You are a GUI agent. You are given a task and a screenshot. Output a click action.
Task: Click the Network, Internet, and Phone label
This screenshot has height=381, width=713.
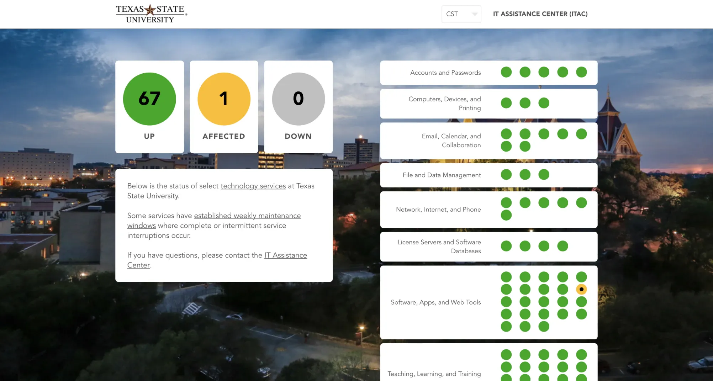tap(438, 209)
